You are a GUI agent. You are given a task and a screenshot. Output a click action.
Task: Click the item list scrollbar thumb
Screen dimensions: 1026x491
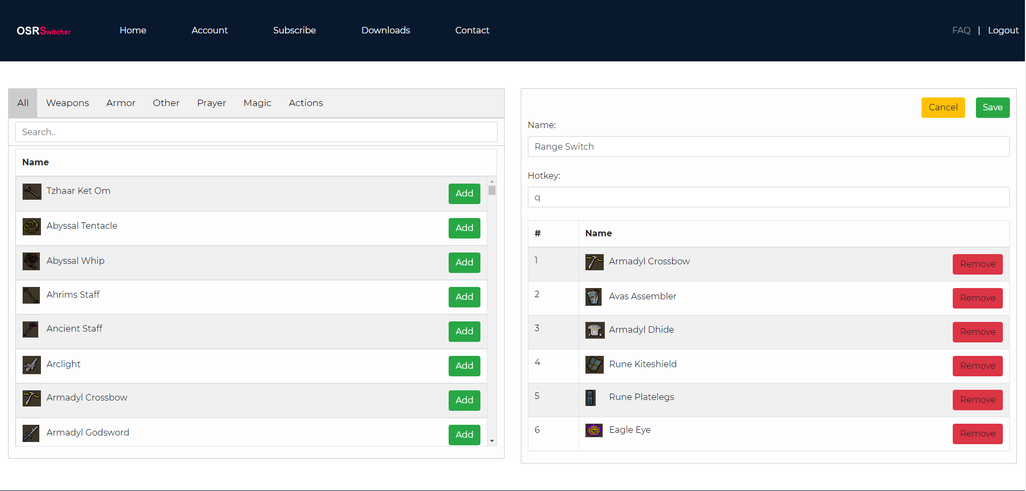pyautogui.click(x=492, y=191)
